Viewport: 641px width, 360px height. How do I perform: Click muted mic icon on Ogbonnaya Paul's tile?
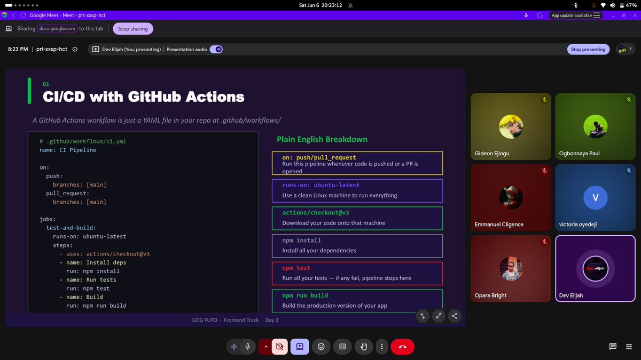tap(629, 100)
